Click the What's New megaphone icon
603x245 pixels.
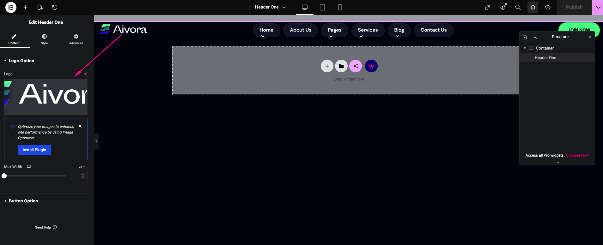[x=503, y=7]
